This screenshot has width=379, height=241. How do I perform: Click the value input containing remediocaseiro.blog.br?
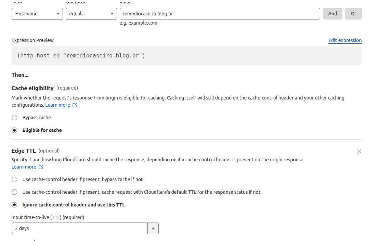220,14
